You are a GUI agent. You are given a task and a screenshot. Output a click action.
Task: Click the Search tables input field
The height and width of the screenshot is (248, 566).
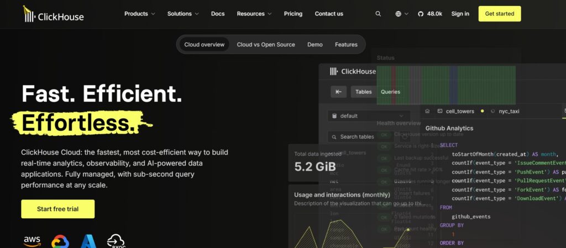pyautogui.click(x=361, y=136)
